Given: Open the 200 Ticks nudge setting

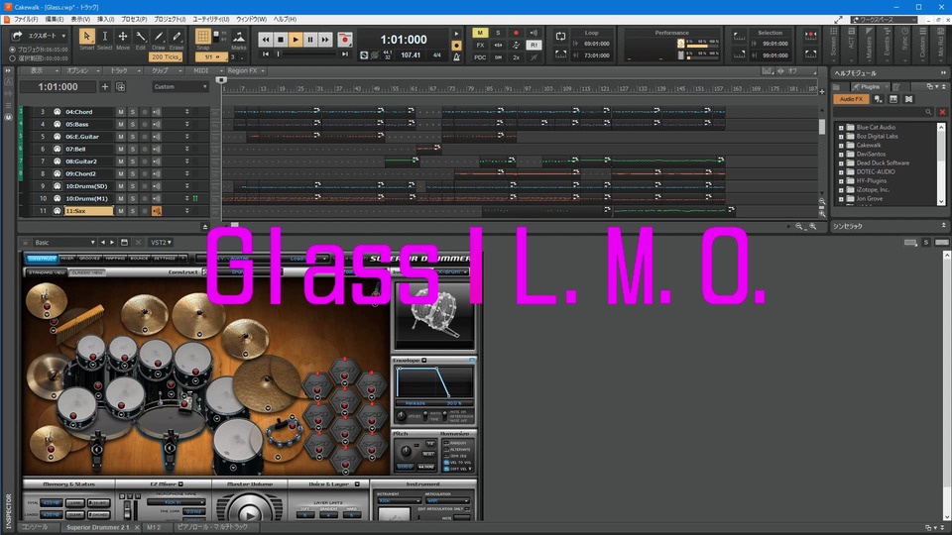Looking at the screenshot, I should 166,57.
